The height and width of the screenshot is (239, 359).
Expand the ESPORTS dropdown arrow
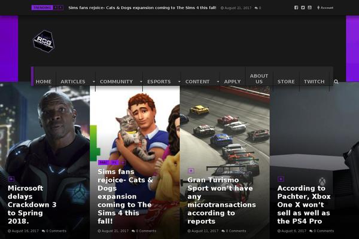point(180,82)
